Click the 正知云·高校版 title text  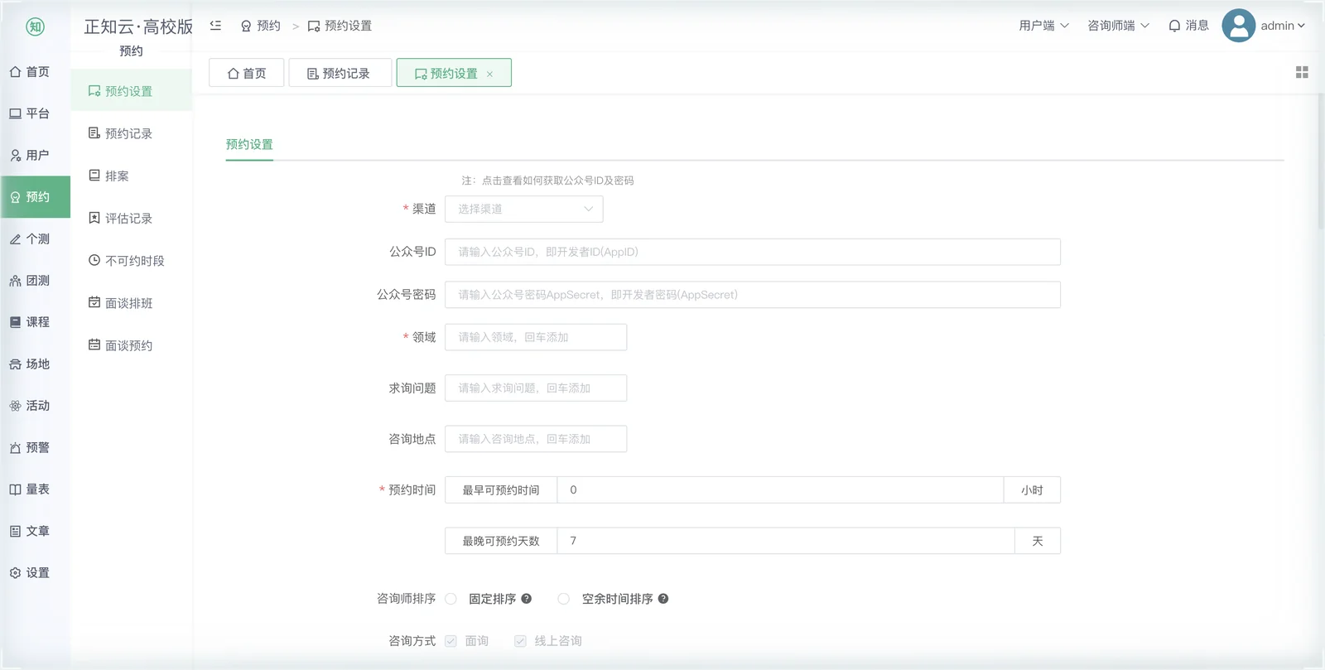[138, 27]
